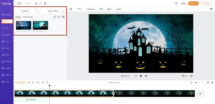Switch to the Cloud Storage tab
The width and height of the screenshot is (215, 104).
pos(28,17)
